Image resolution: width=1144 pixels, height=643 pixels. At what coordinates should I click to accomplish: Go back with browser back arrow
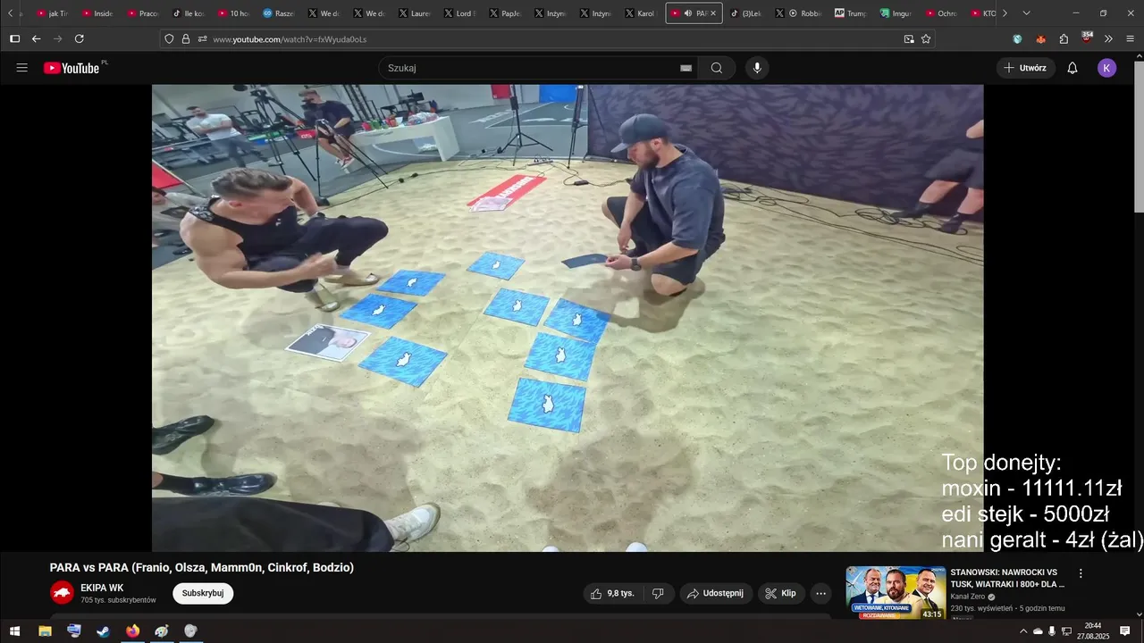[36, 38]
